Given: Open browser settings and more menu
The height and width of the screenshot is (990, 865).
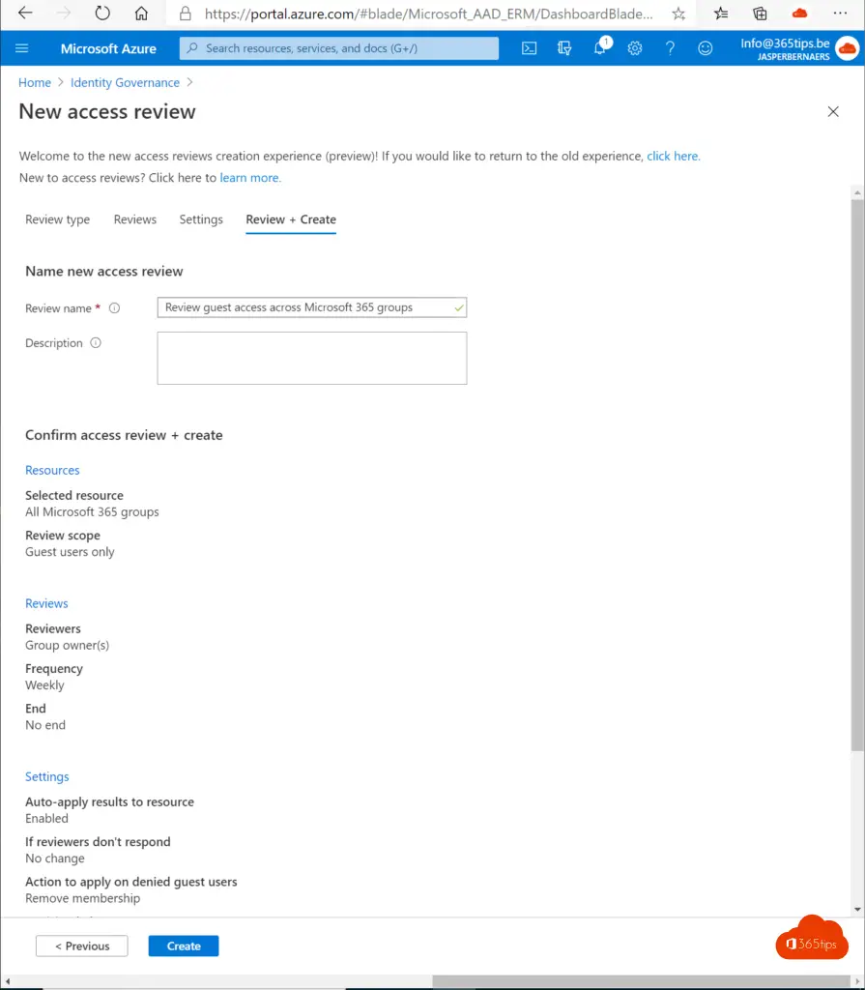Looking at the screenshot, I should 840,14.
